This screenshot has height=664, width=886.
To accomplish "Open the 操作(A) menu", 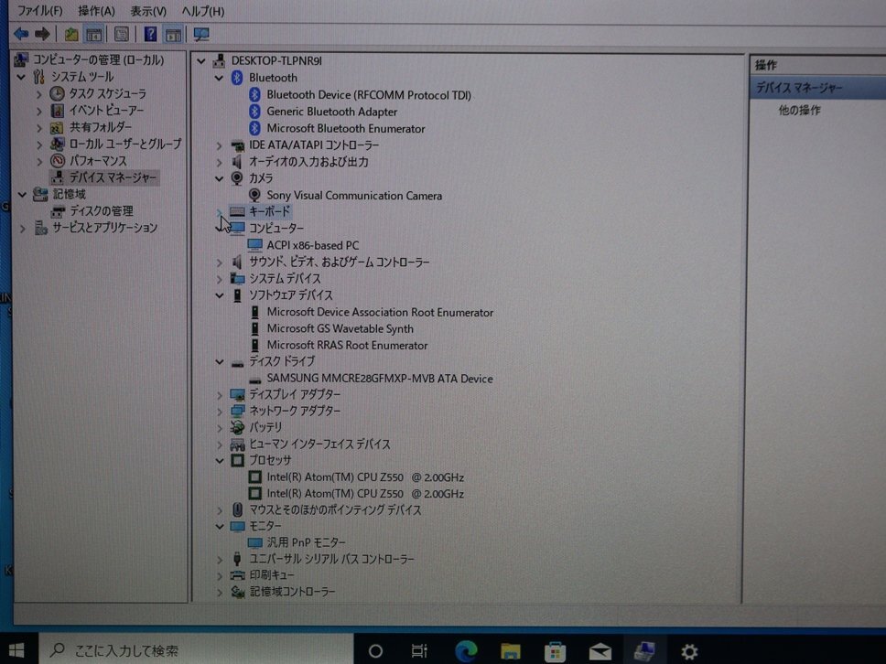I will pos(97,11).
